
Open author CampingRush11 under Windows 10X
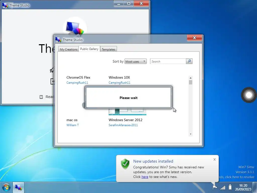coord(119,82)
